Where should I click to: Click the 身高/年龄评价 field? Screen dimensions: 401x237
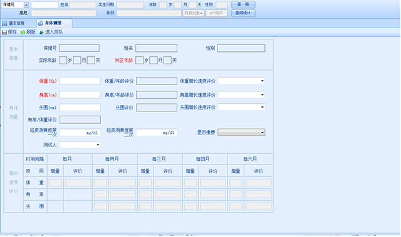click(x=157, y=95)
